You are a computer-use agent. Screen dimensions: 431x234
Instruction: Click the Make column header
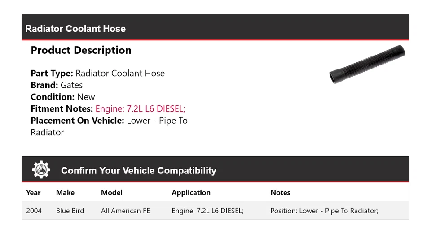tap(65, 192)
